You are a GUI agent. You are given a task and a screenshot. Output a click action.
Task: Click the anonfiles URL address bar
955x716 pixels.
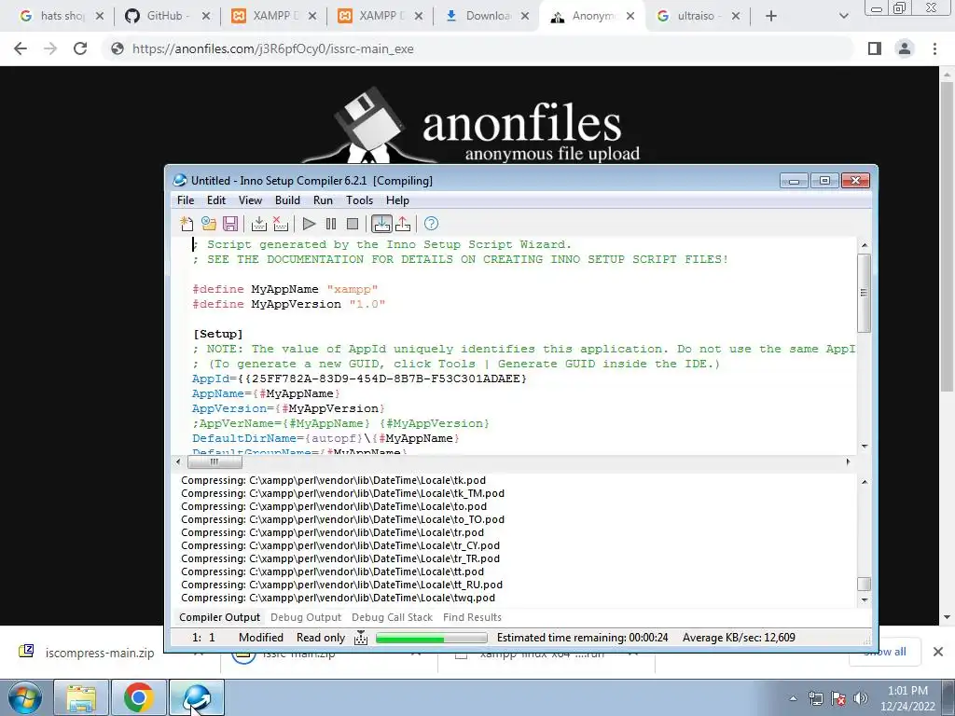(x=478, y=48)
